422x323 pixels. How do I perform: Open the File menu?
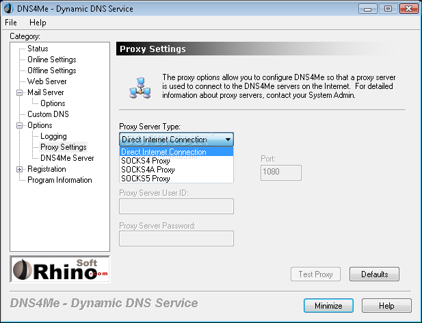[x=11, y=23]
